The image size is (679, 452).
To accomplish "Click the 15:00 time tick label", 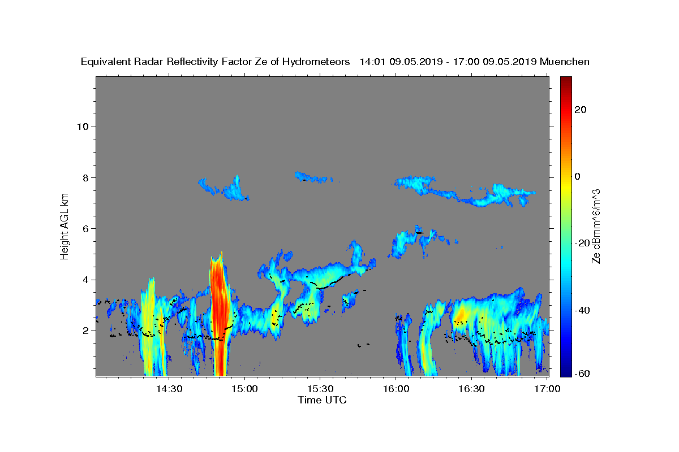I will 244,389.
